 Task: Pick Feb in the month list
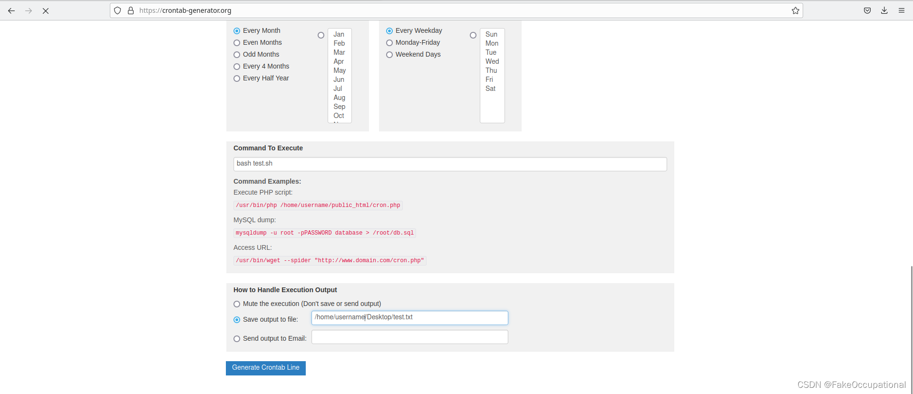(339, 43)
